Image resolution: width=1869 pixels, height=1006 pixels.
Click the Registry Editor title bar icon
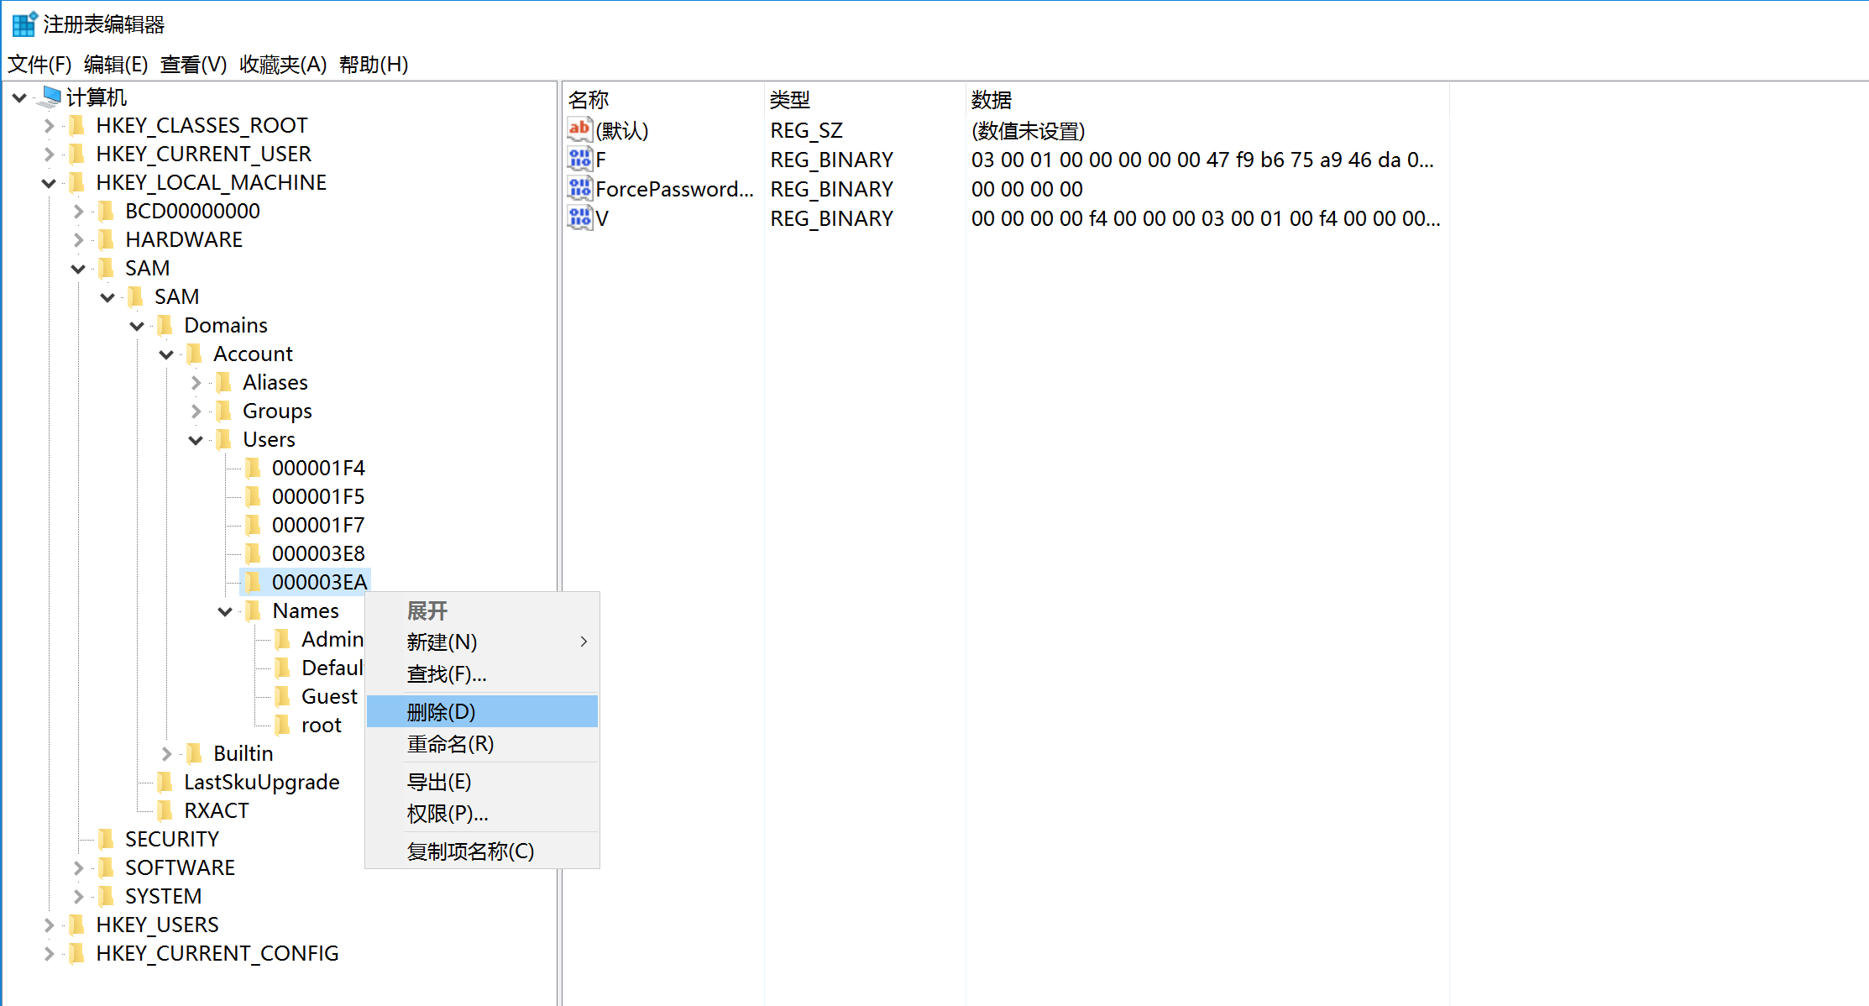point(24,24)
